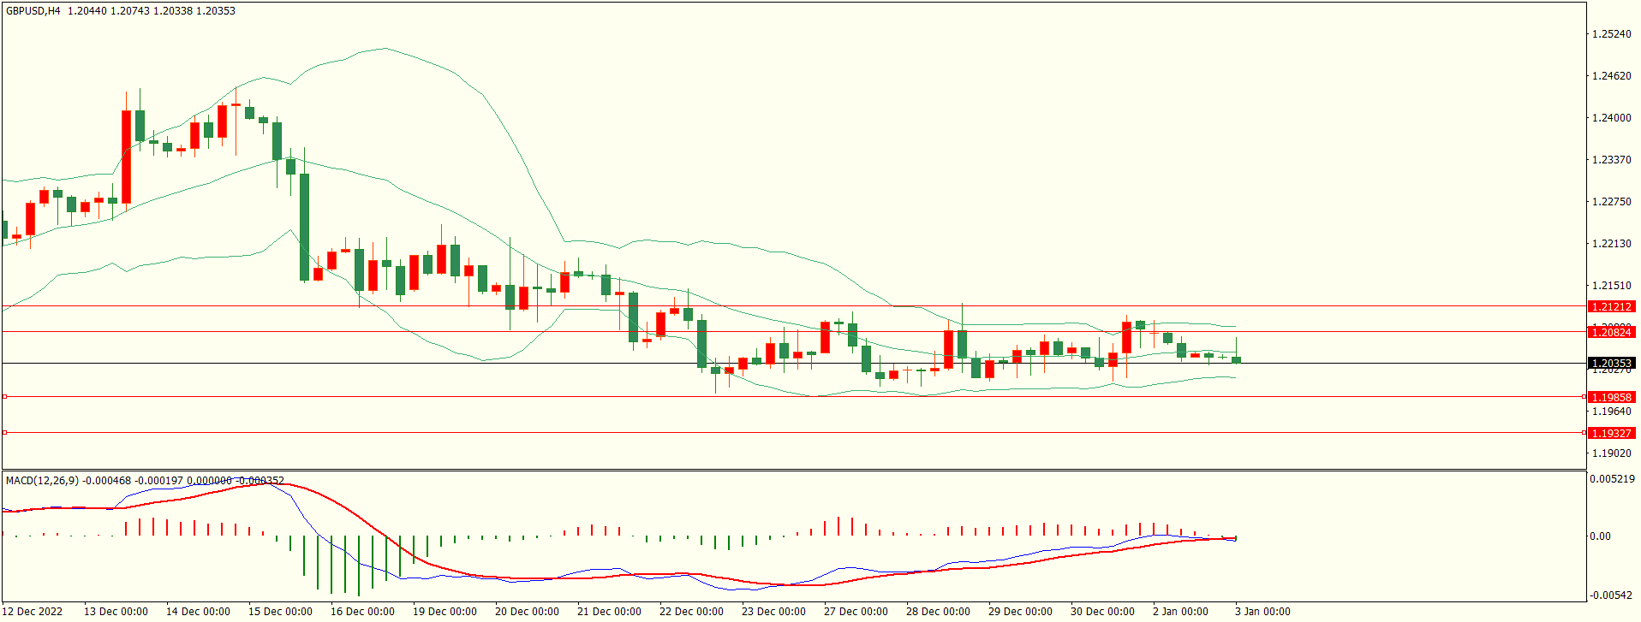Click the 15 Dec 00:00 time label
The image size is (1641, 622).
(x=280, y=612)
